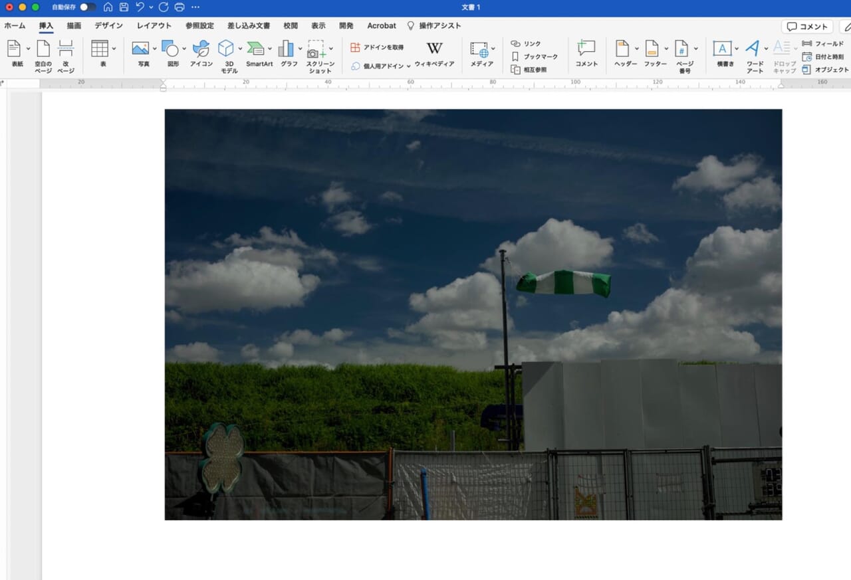
Task: Switch to the ホーム tab
Action: (x=15, y=26)
